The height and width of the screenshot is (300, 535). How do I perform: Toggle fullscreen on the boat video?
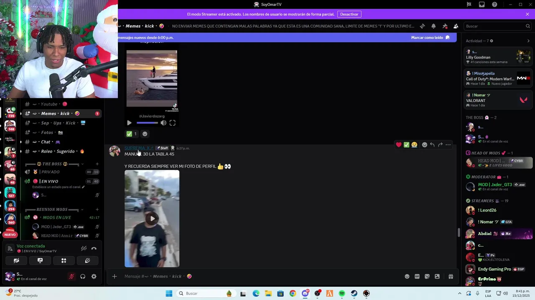[x=173, y=122]
